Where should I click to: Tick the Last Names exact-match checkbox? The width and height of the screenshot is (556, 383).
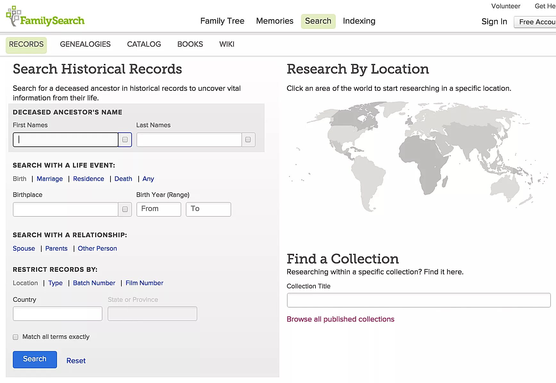248,140
